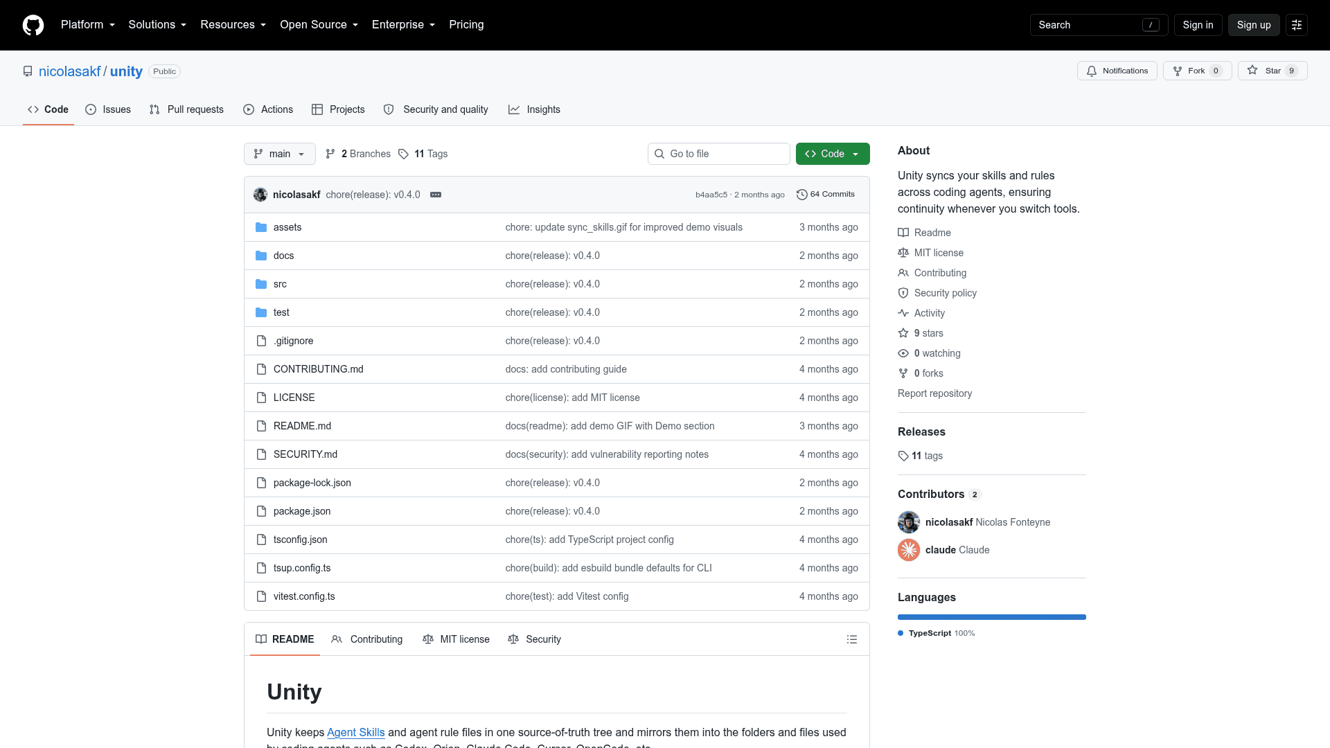
Task: Open the README outline list icon
Action: click(x=852, y=639)
